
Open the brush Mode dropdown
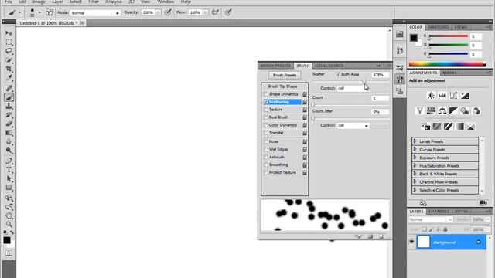pyautogui.click(x=95, y=13)
